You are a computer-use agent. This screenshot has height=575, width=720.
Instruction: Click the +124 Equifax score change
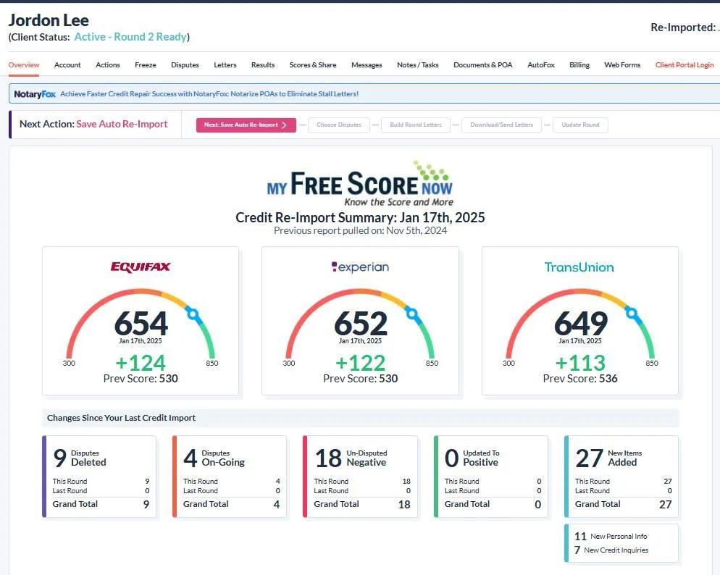tap(141, 363)
